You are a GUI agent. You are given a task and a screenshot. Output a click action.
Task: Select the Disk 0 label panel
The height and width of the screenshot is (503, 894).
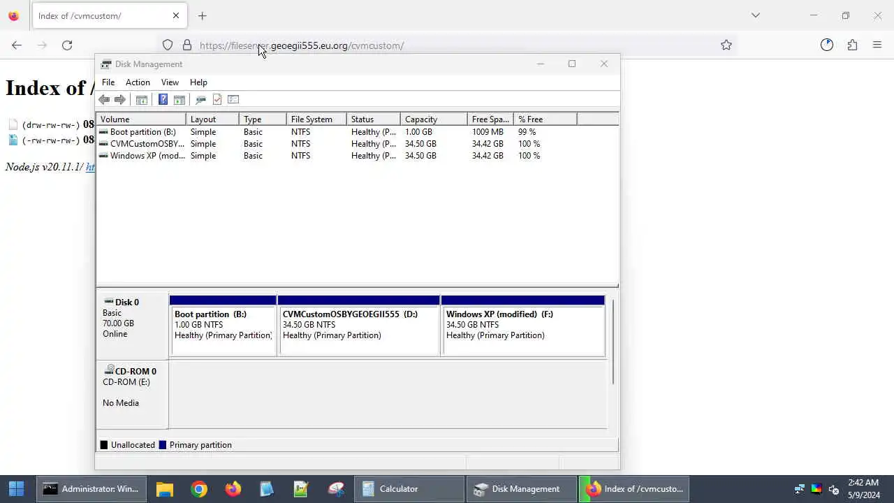(132, 326)
